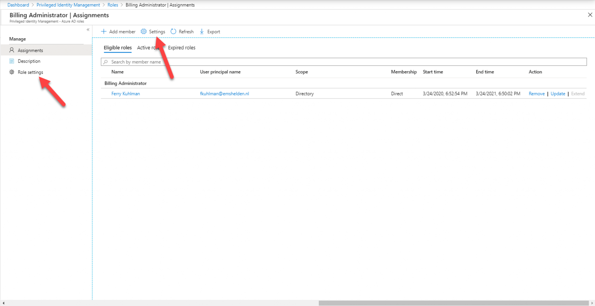Remove the Billing Administrator assignment
595x306 pixels.
click(537, 93)
